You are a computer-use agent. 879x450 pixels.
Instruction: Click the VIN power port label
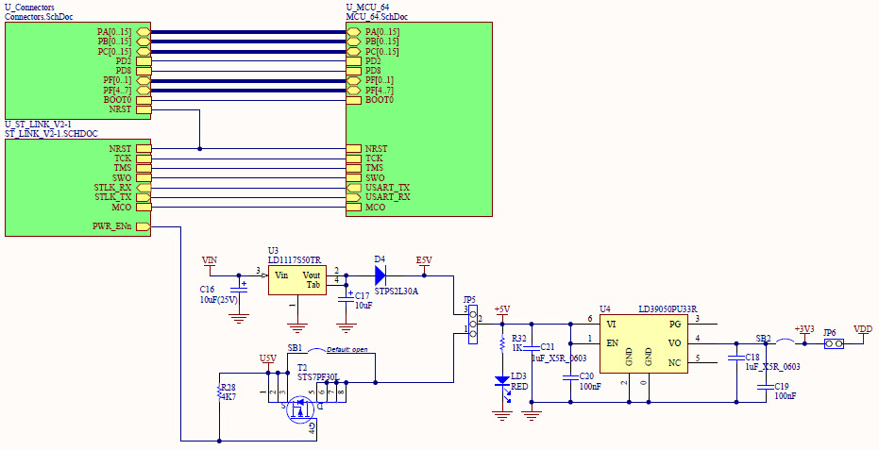210,259
